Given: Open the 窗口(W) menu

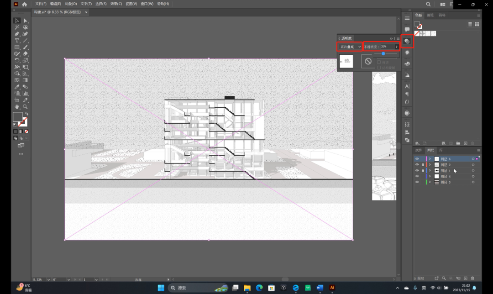Looking at the screenshot, I should [147, 4].
